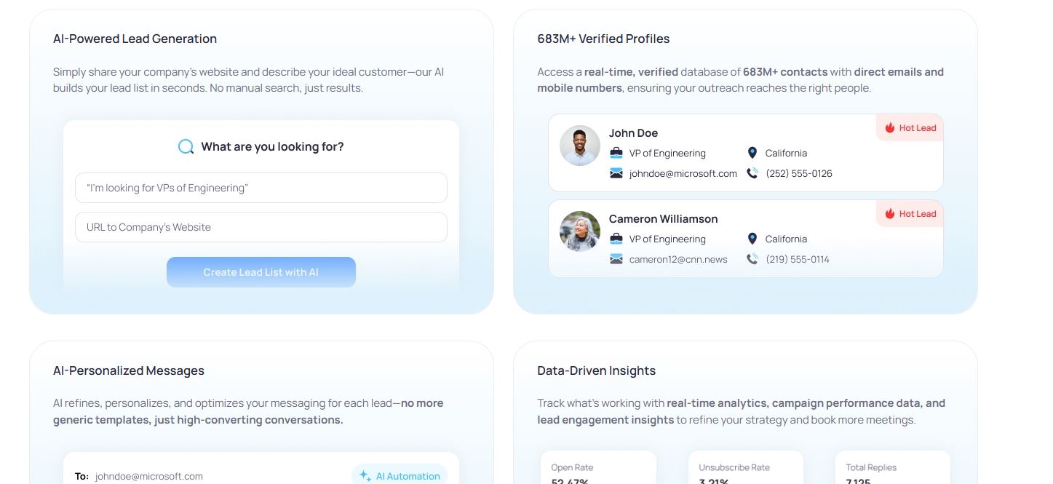Click the location pin icon on Cameron Williamson's card

[x=752, y=239]
